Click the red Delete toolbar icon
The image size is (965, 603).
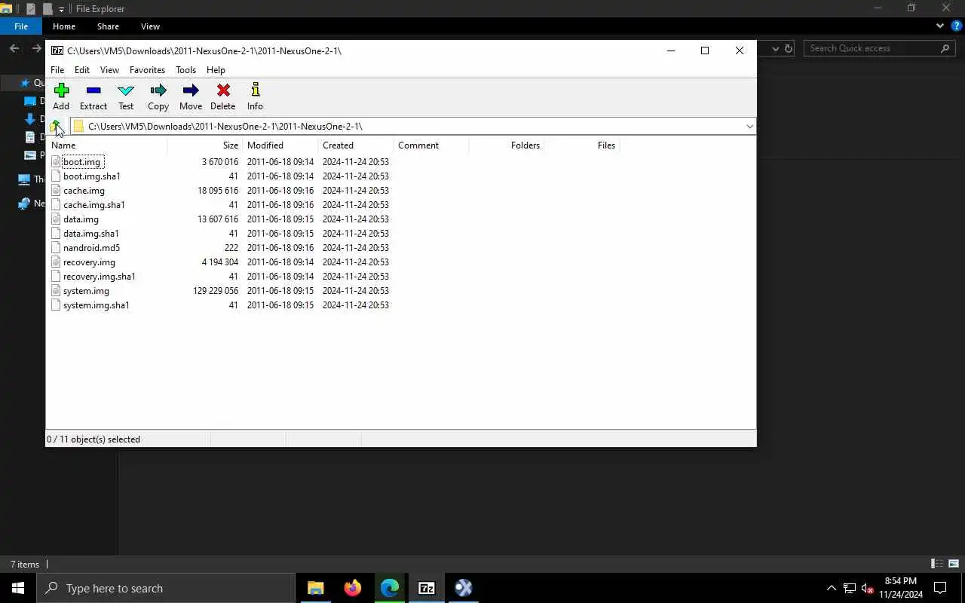[223, 90]
